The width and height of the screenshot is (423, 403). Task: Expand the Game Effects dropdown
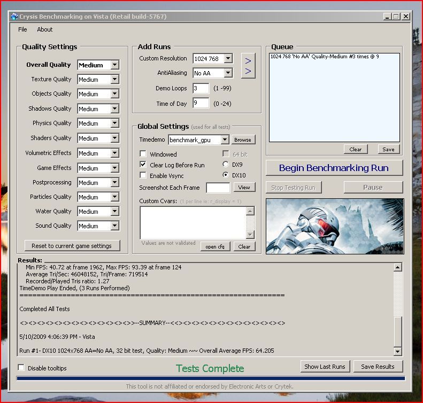(114, 168)
